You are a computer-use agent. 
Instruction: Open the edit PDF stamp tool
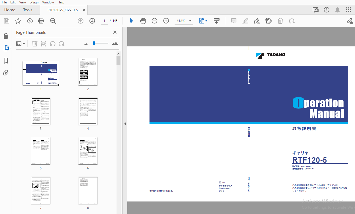(x=269, y=21)
